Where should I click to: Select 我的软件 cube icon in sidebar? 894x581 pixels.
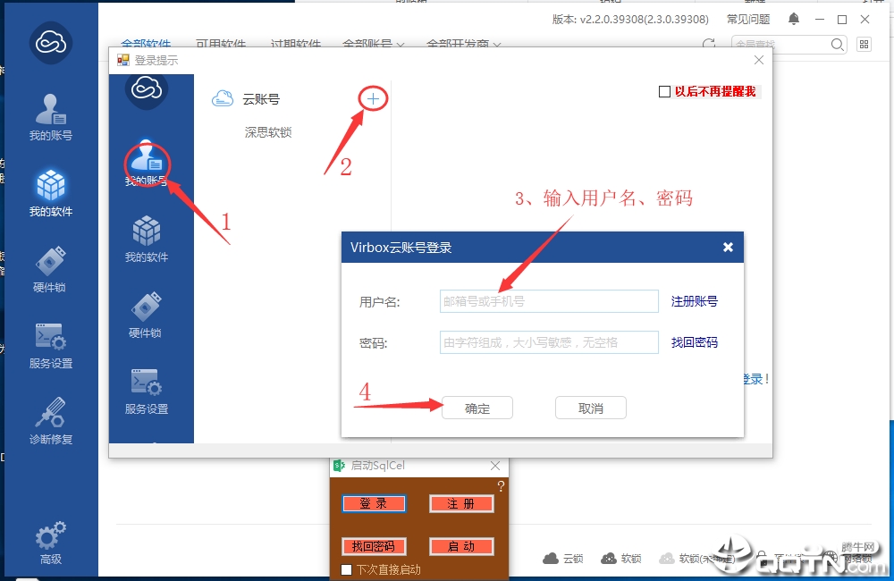coord(51,193)
